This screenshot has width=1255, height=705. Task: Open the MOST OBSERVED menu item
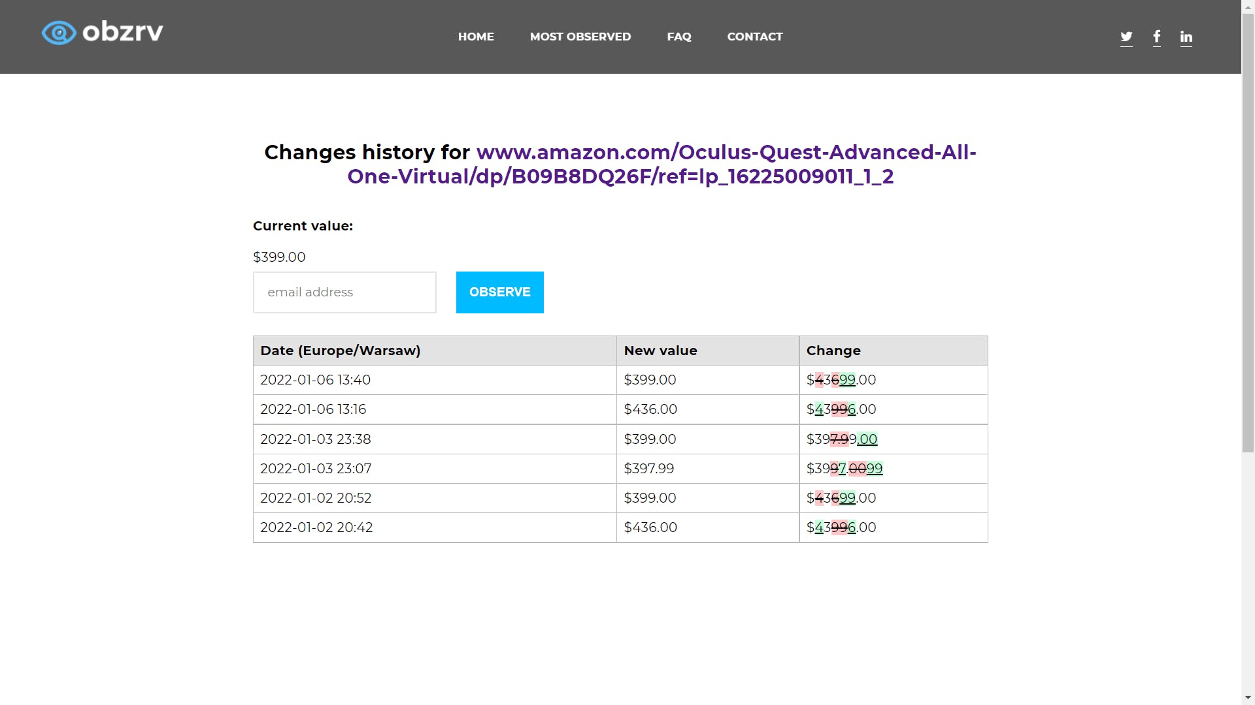580,37
